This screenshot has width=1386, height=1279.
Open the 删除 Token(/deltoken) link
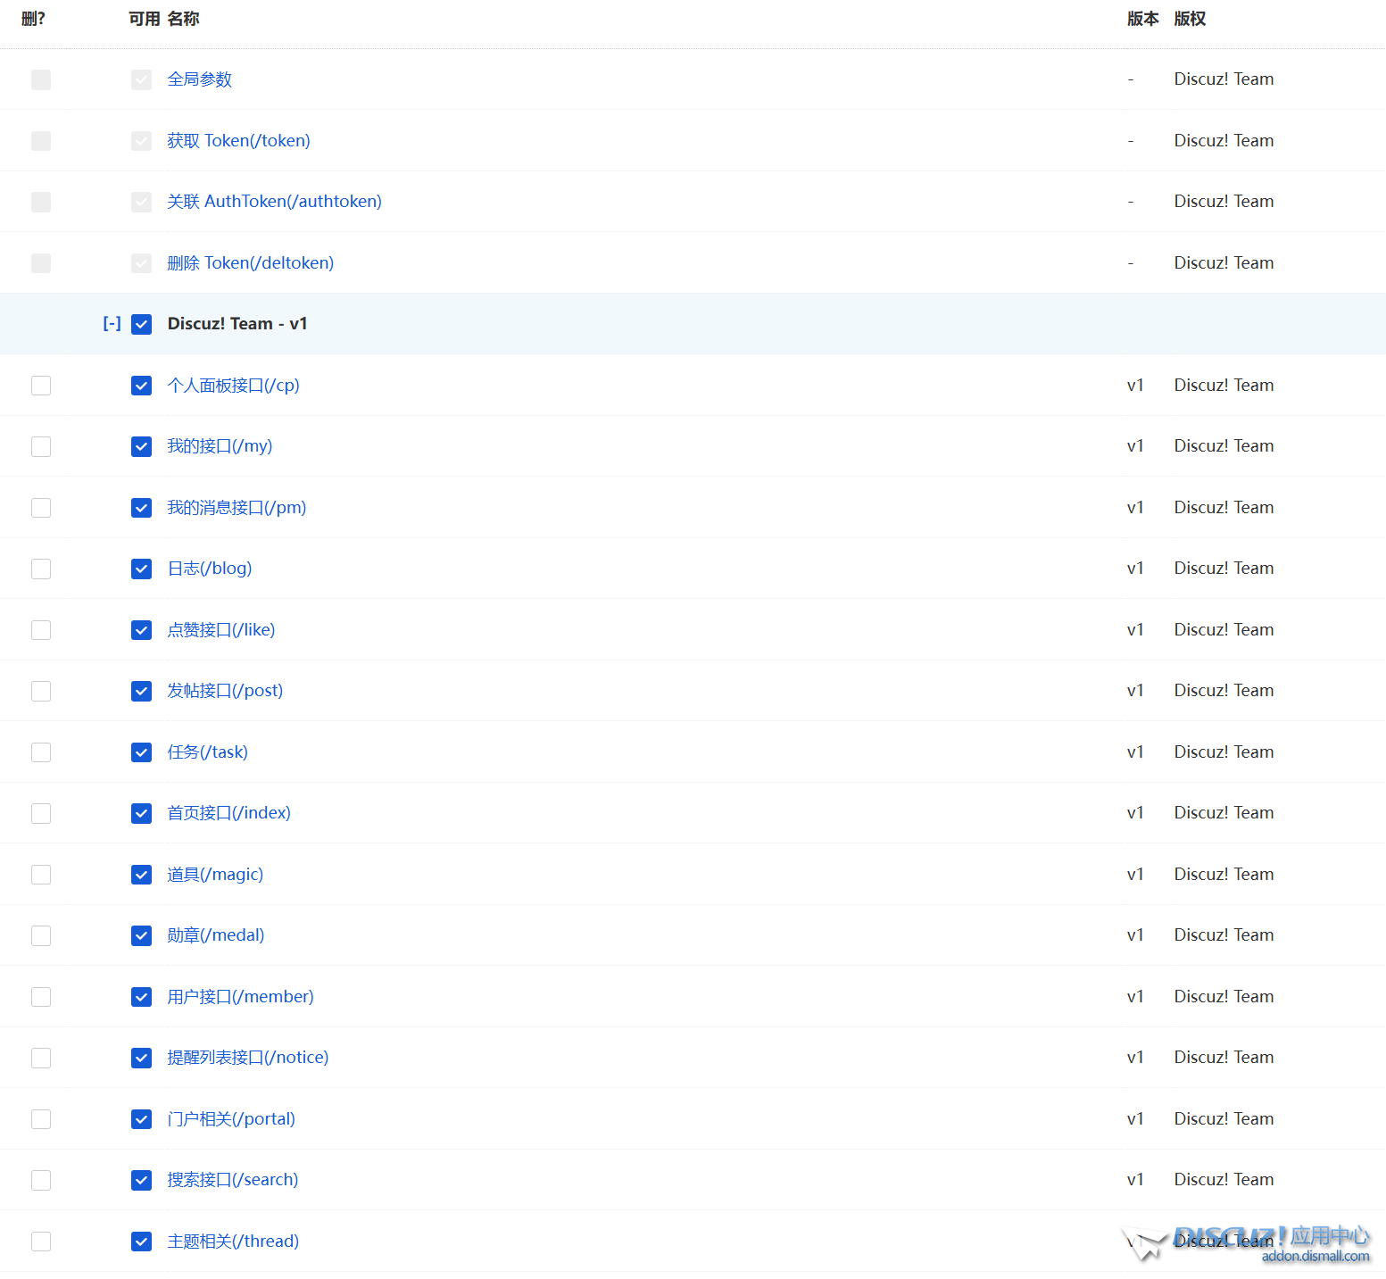point(251,263)
